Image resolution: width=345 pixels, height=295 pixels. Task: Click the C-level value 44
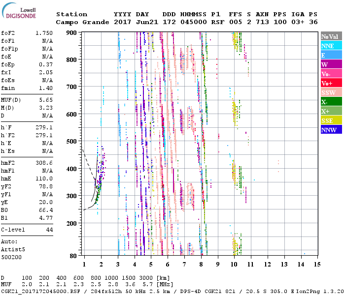[x=49, y=230]
